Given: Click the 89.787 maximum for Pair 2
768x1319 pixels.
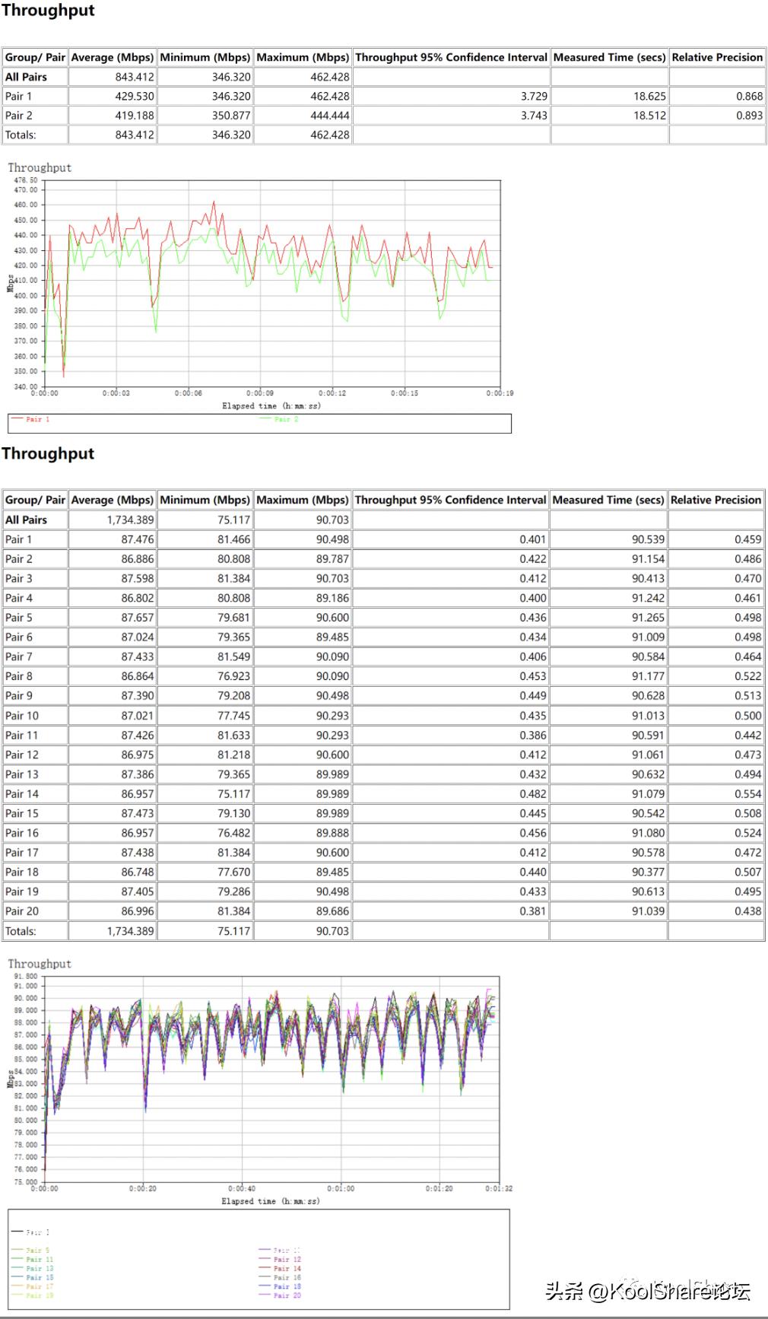Looking at the screenshot, I should click(333, 559).
